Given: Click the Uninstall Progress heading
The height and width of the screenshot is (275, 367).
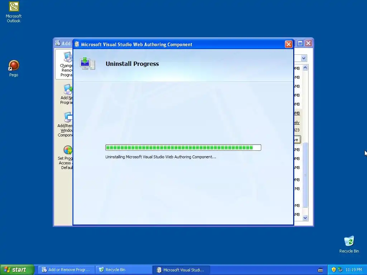Looking at the screenshot, I should [132, 64].
